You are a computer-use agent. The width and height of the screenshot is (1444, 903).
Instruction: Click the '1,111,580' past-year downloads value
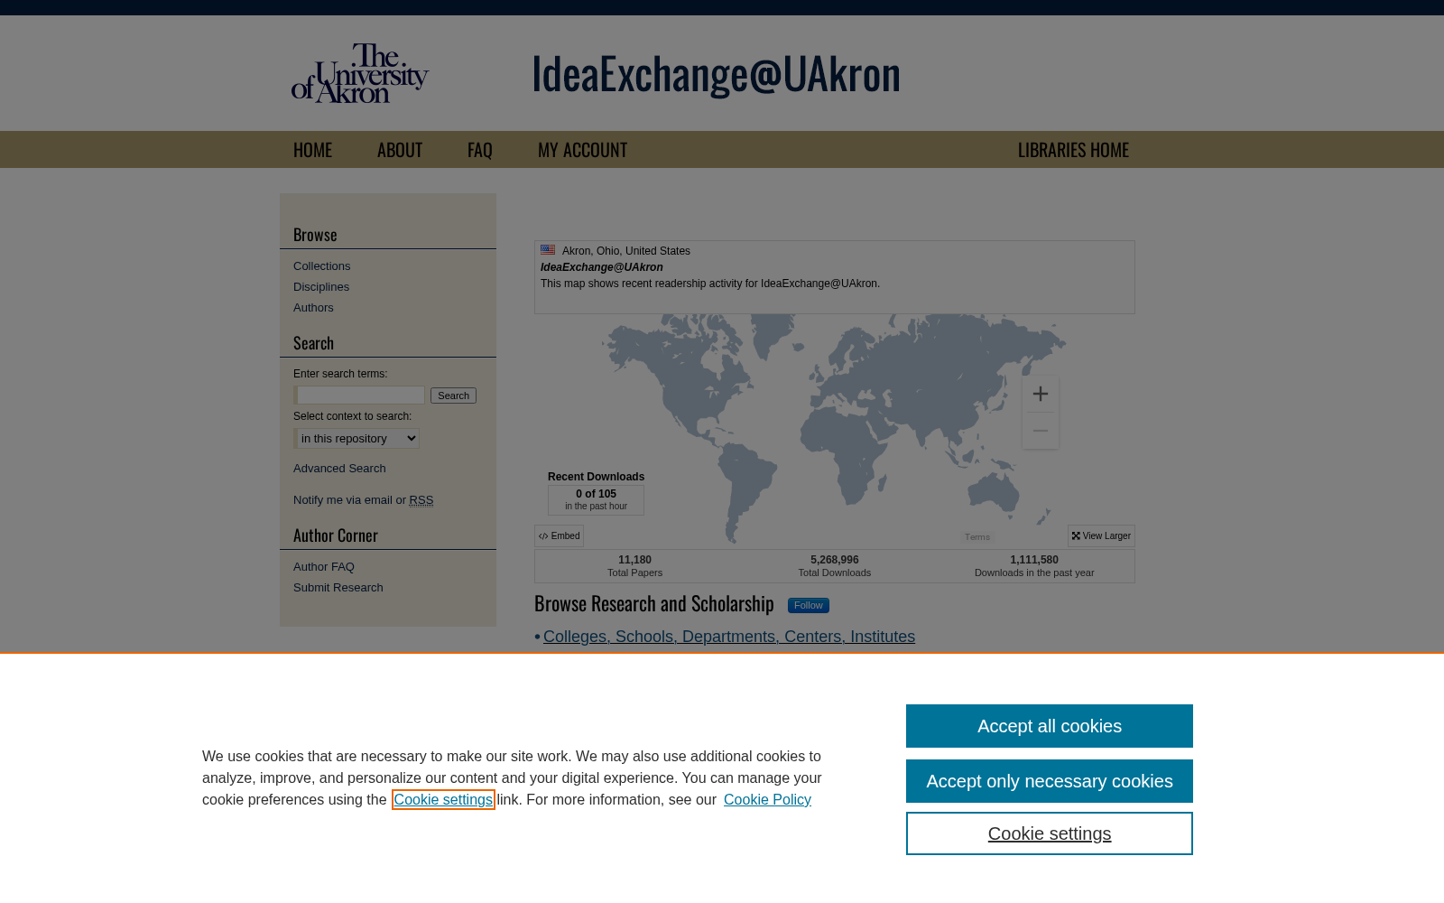click(x=1034, y=560)
